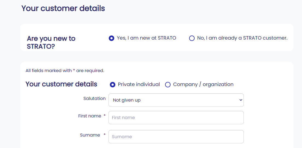The height and width of the screenshot is (148, 302).
Task: Choose the Company / organization option
Action: [168, 84]
